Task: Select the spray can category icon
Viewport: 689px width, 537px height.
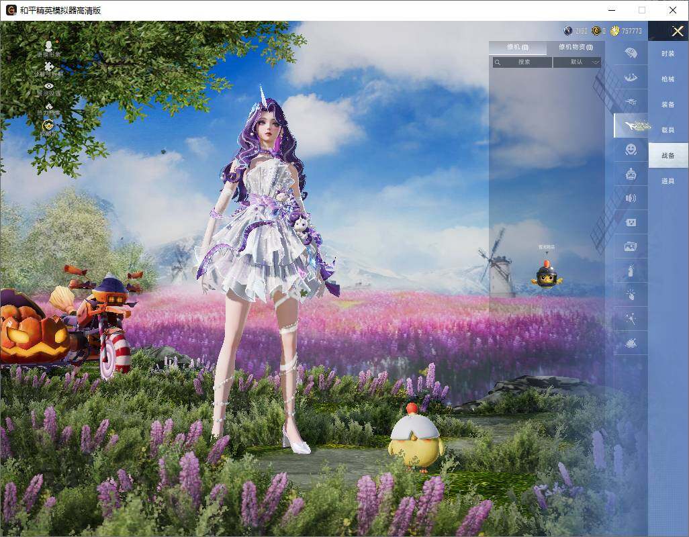Action: coord(631,271)
